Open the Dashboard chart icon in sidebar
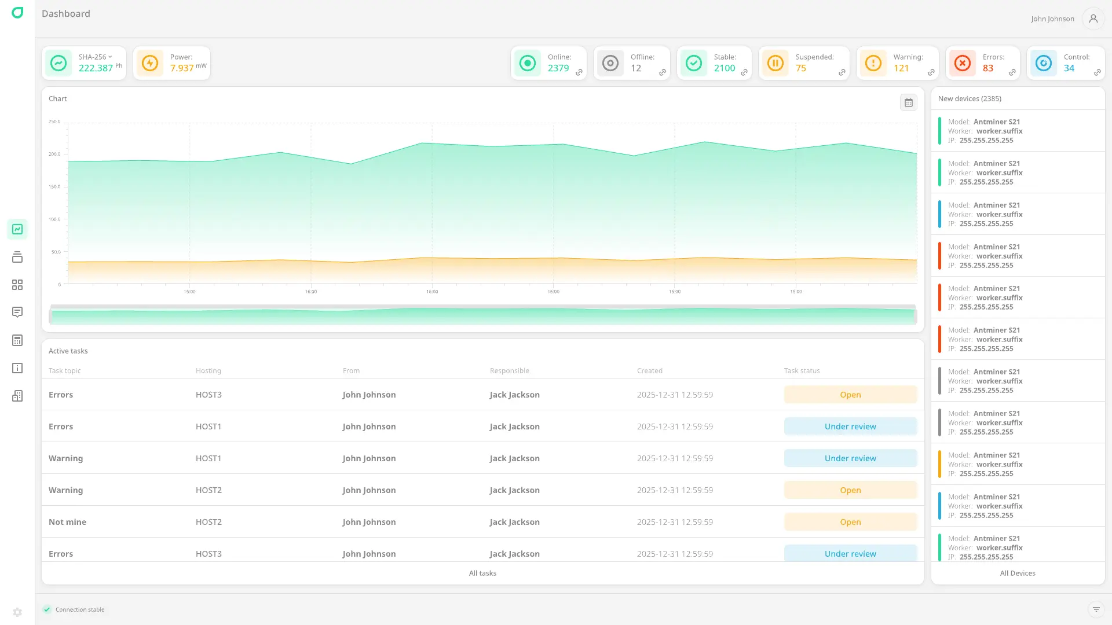This screenshot has width=1112, height=625. tap(17, 229)
